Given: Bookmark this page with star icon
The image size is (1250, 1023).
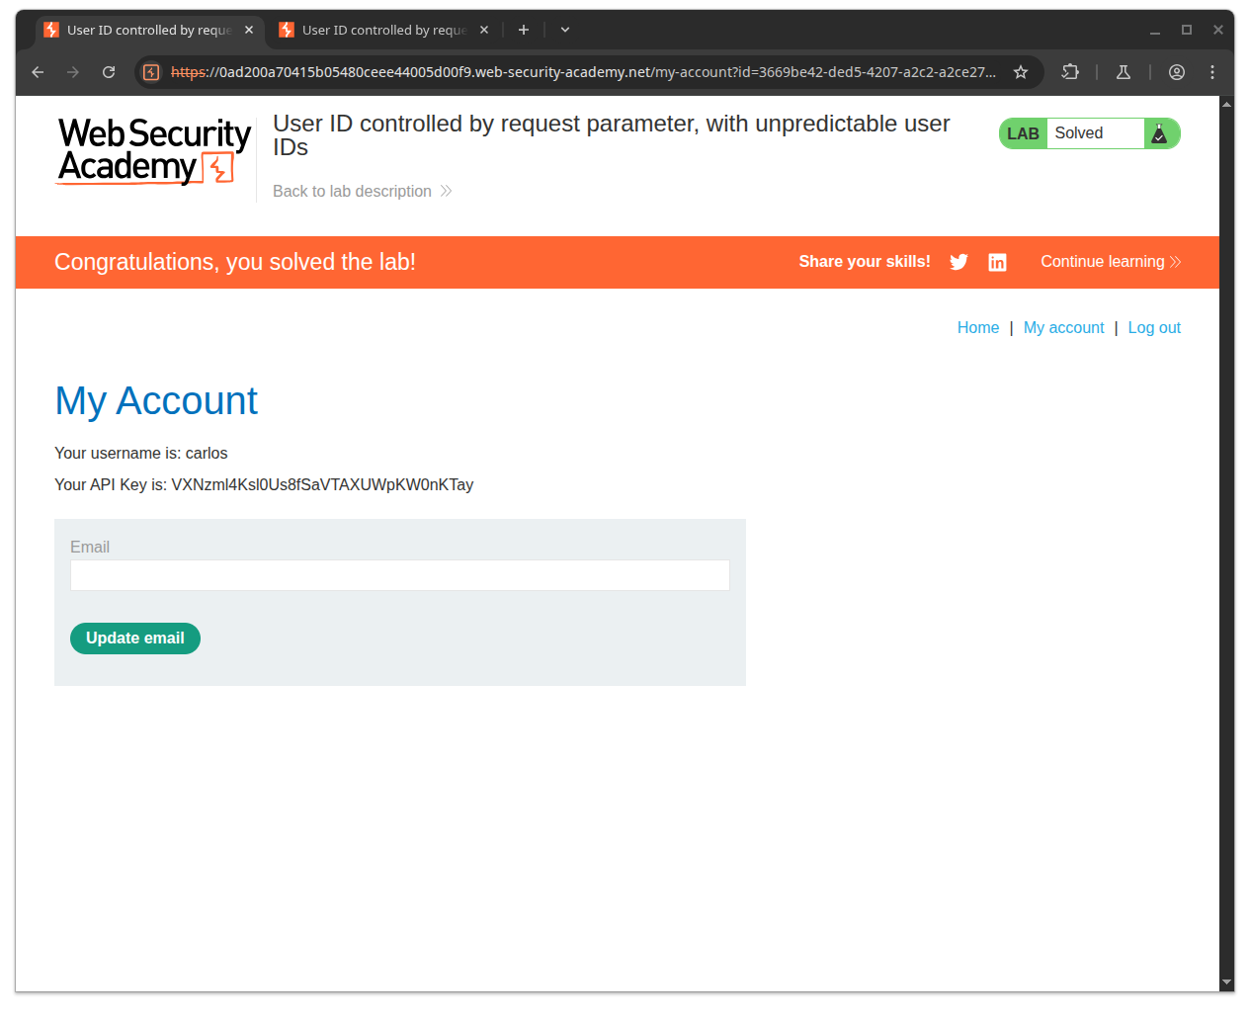Looking at the screenshot, I should tap(1021, 72).
